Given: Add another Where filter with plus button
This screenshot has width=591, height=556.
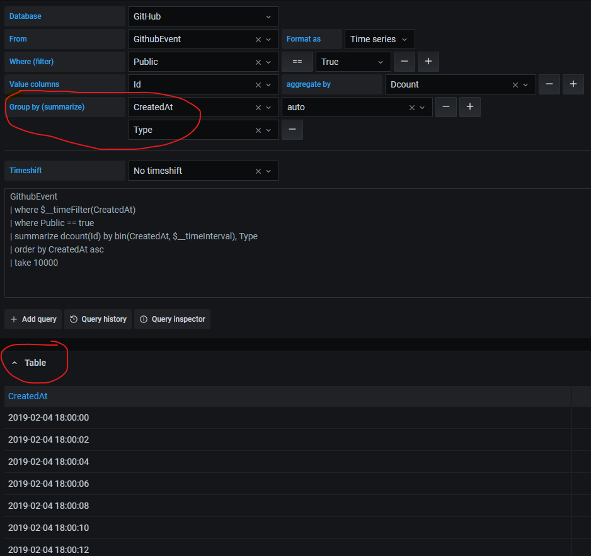Looking at the screenshot, I should point(428,62).
